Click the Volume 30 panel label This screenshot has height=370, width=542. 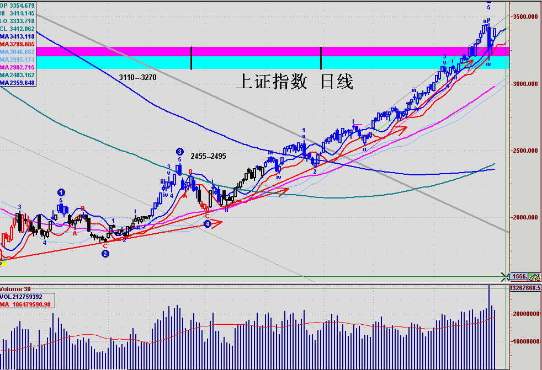point(15,289)
